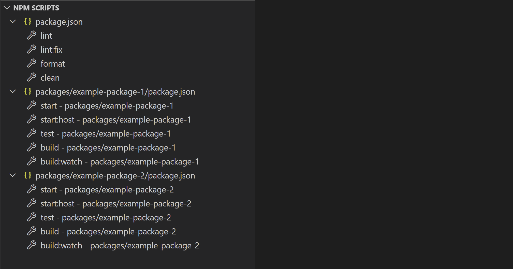Click the wrench icon next to format script
This screenshot has height=269, width=513.
point(32,64)
